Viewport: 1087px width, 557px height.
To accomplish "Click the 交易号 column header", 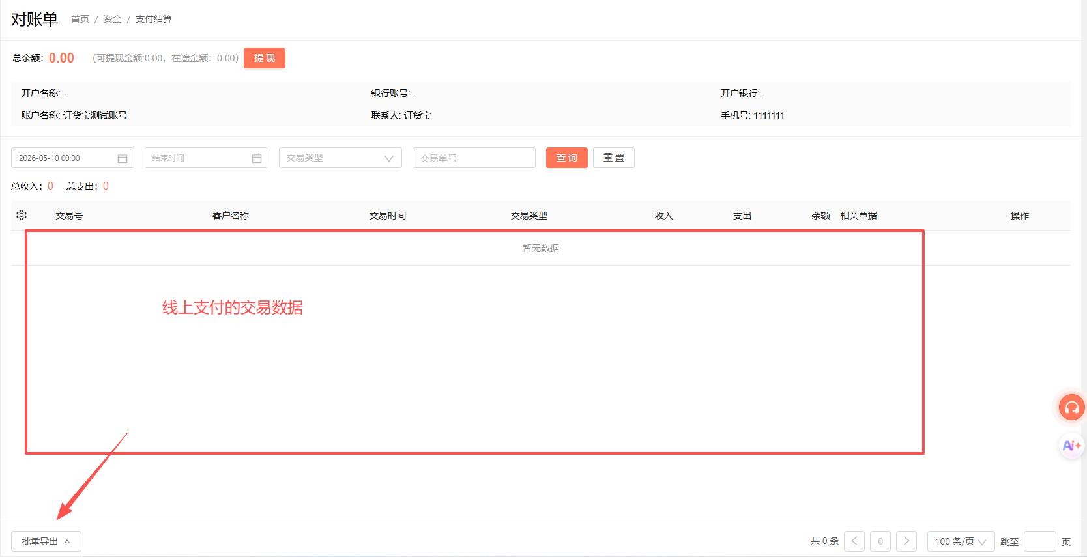I will pos(69,216).
